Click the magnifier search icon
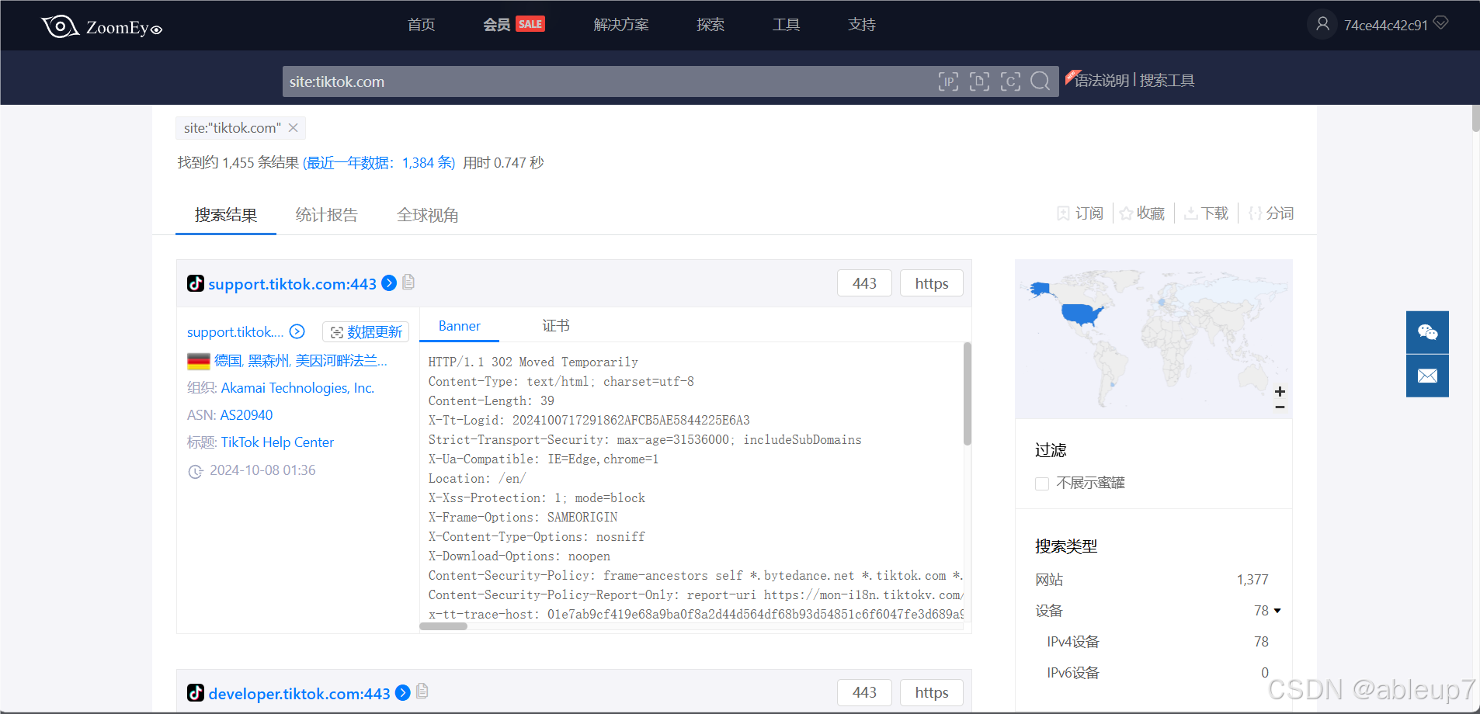This screenshot has height=714, width=1480. [x=1041, y=81]
